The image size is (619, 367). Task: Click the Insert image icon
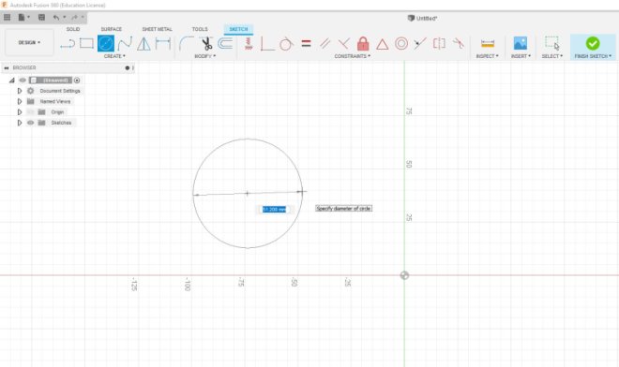tap(521, 43)
